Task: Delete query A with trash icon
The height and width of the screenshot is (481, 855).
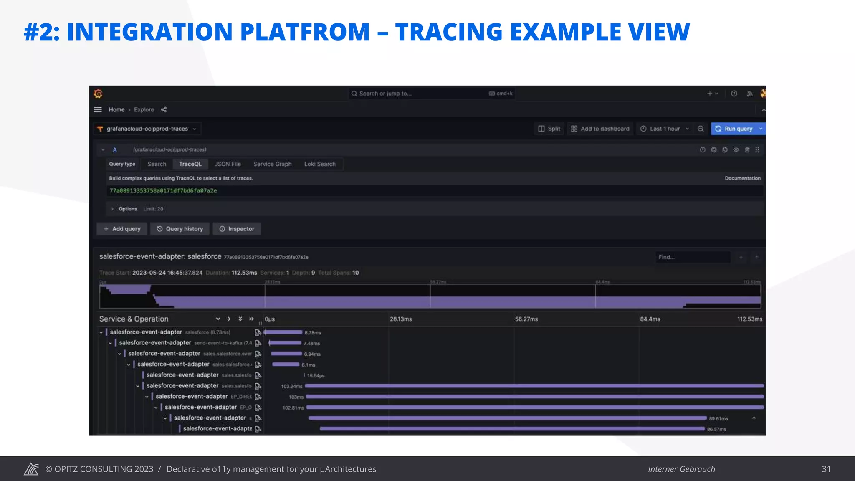Action: point(747,150)
